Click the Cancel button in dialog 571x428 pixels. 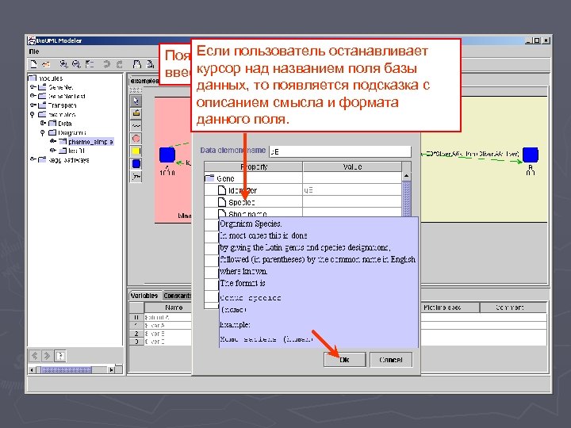391,360
